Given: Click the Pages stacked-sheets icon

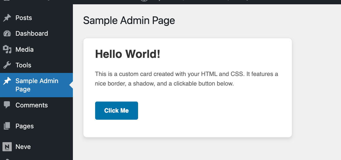Looking at the screenshot, I should click(x=7, y=126).
